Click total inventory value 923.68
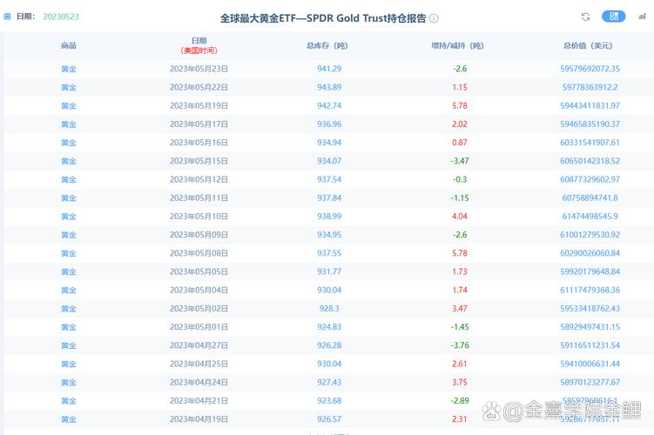This screenshot has height=435, width=654. (x=329, y=401)
